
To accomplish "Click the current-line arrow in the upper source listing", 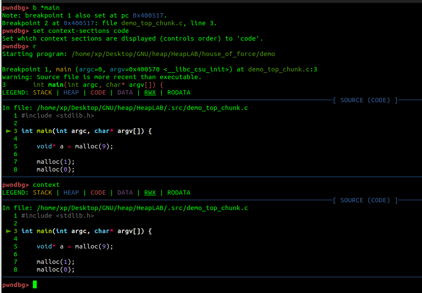I will [9, 131].
